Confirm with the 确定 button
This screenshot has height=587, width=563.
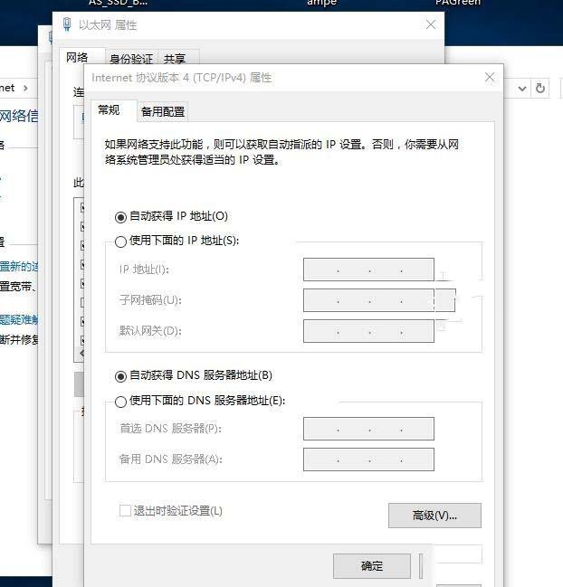click(372, 566)
